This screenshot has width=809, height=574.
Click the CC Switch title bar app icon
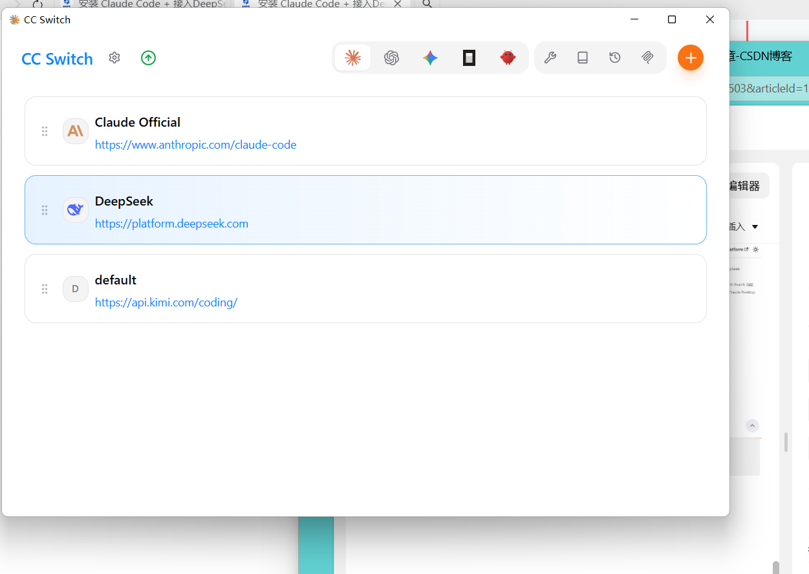[x=14, y=19]
